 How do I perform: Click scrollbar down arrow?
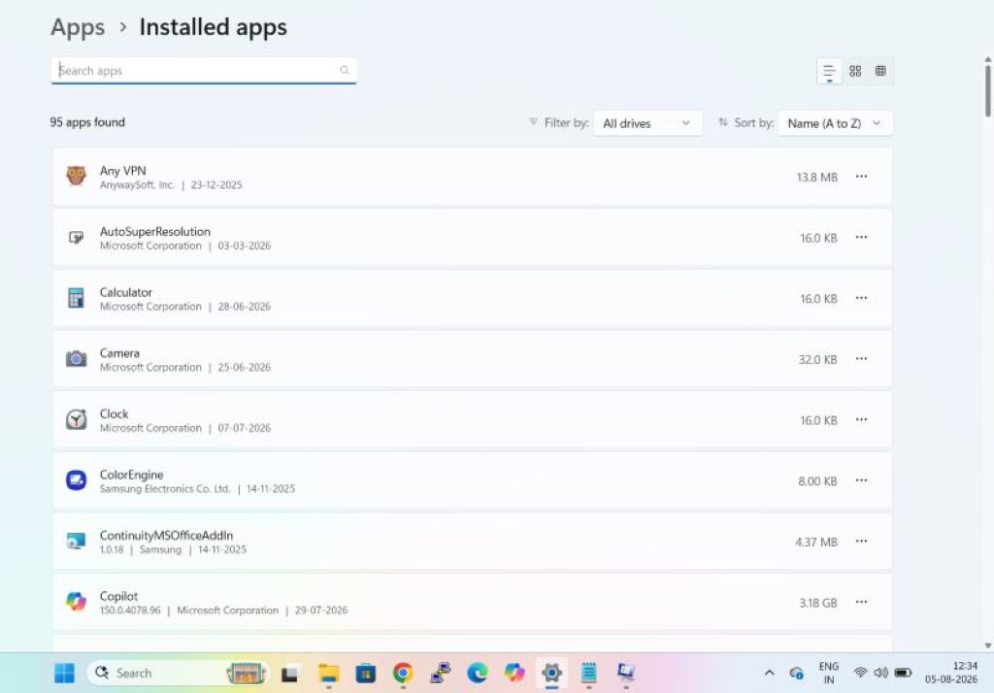click(987, 645)
